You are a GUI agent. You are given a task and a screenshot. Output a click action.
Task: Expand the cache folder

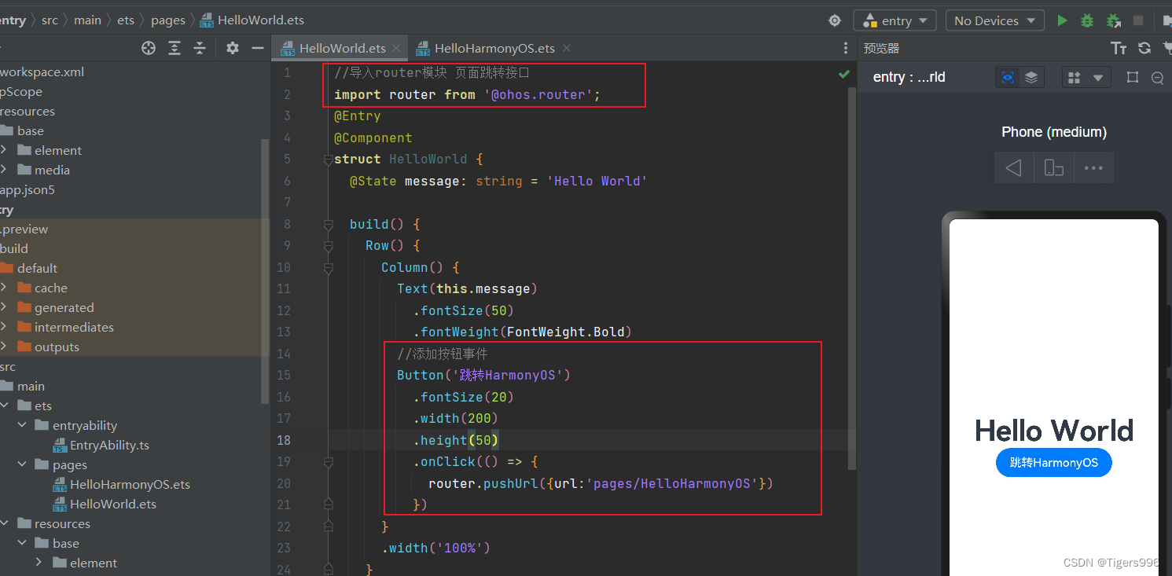(4, 288)
